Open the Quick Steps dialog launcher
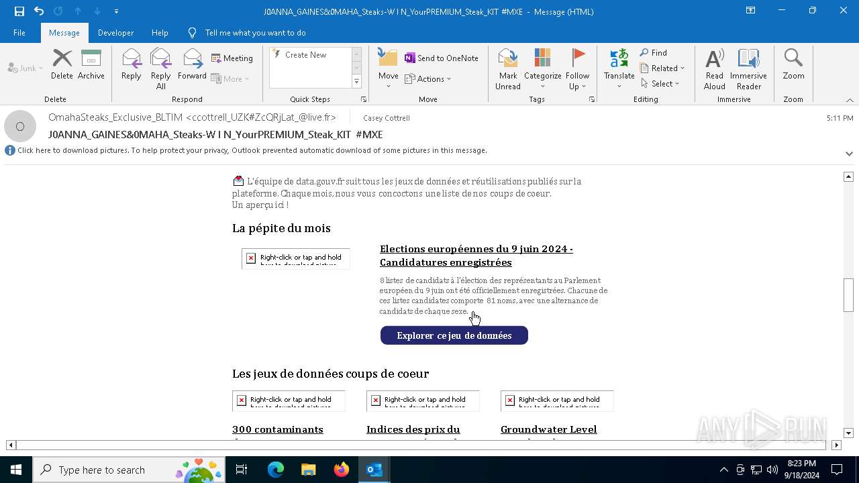 [x=364, y=99]
